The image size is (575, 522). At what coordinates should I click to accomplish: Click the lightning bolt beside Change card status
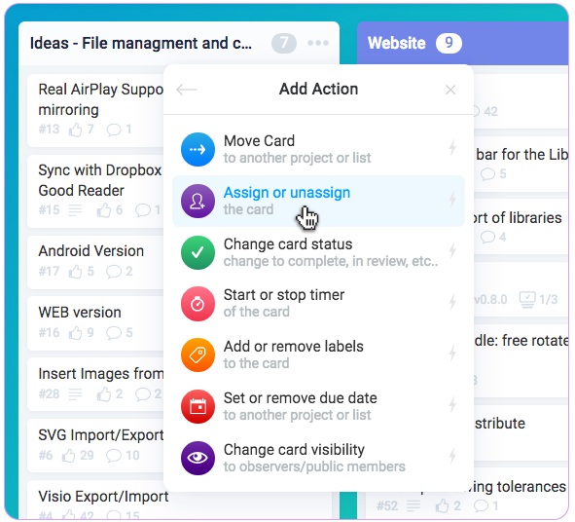[452, 251]
